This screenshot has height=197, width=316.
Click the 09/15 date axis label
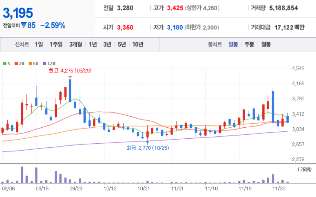[x=42, y=189]
